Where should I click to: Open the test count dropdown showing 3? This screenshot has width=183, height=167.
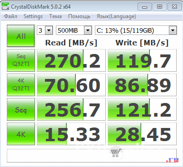[x=45, y=30]
